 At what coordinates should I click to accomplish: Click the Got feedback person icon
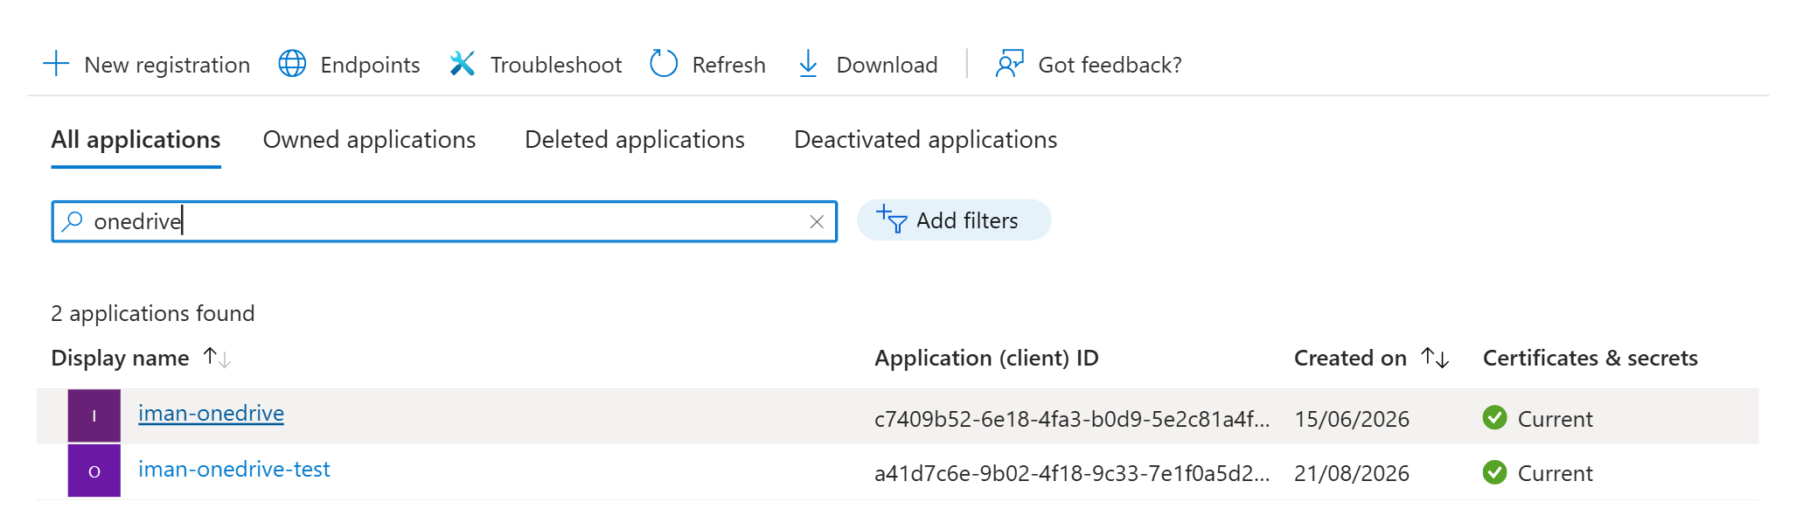(x=1009, y=64)
